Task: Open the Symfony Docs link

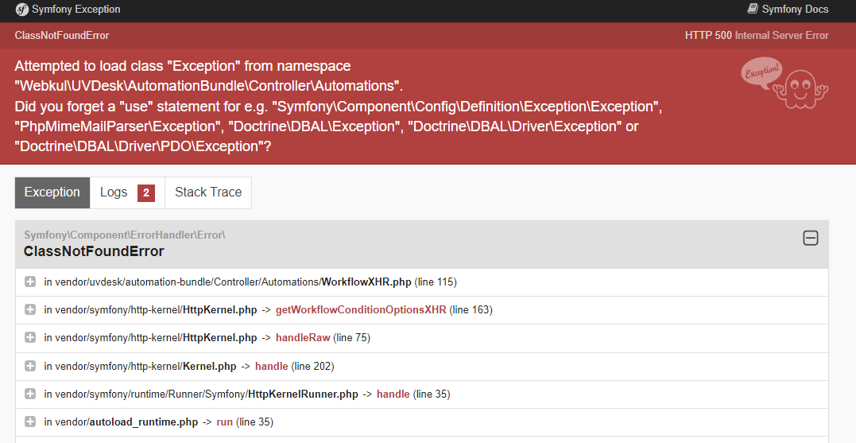Action: pos(795,10)
